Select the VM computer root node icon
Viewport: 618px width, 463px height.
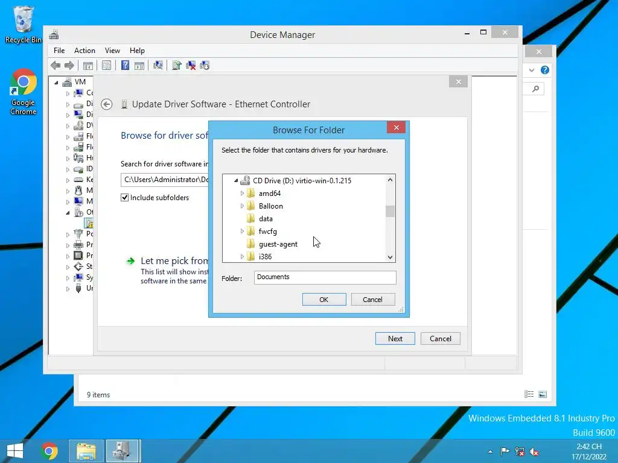[x=68, y=82]
